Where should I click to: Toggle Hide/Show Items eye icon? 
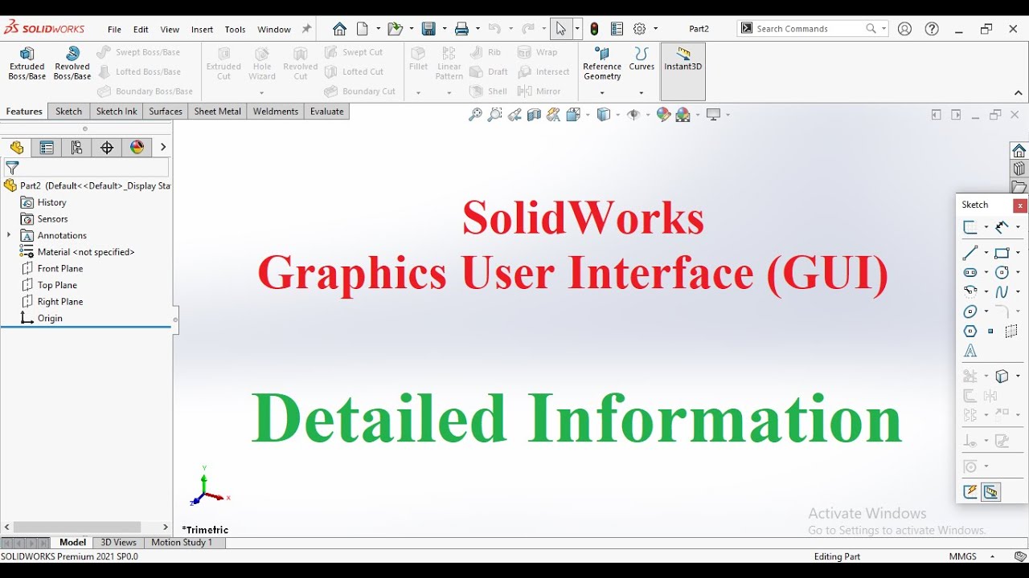633,115
